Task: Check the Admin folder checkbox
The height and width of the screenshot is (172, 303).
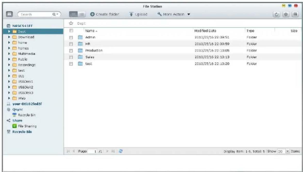Action: point(71,37)
